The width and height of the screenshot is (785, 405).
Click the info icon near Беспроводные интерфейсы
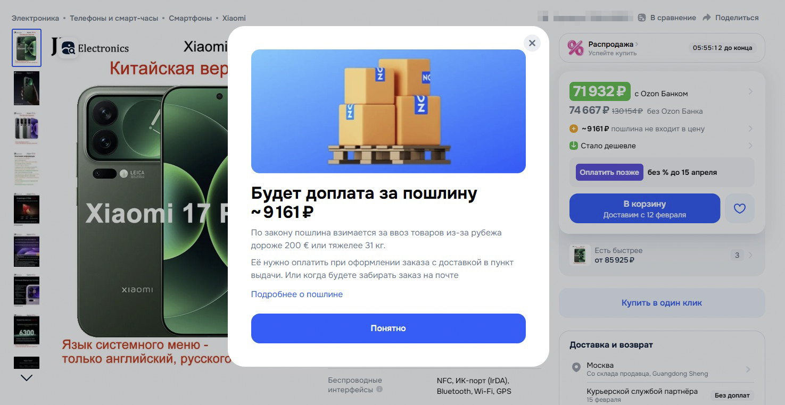pyautogui.click(x=379, y=390)
